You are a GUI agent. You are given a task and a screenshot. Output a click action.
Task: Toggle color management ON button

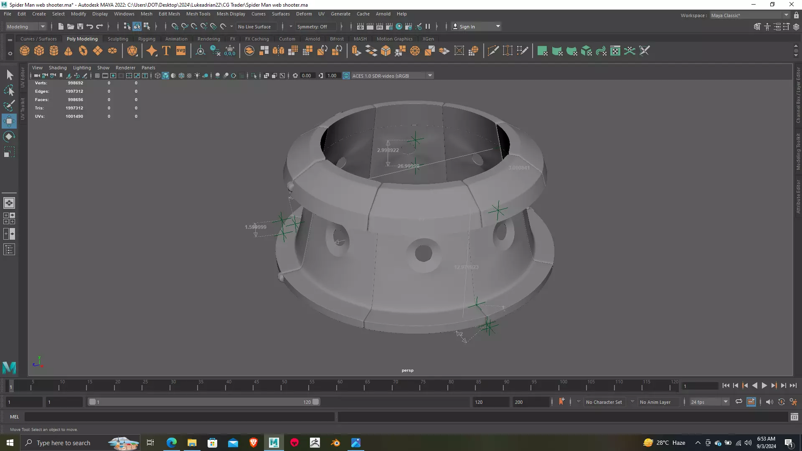click(x=346, y=76)
